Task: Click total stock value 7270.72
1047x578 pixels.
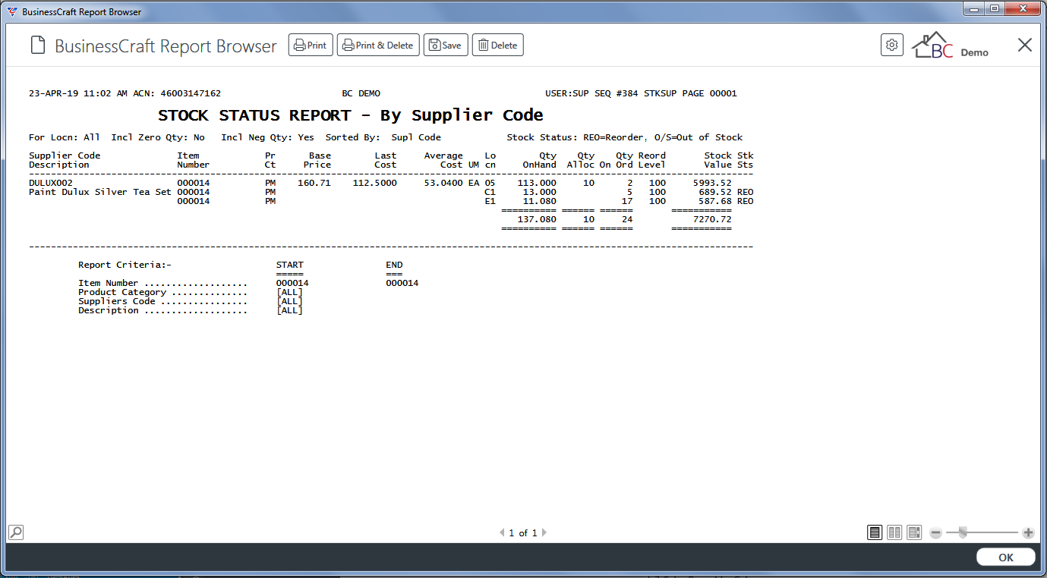Action: [x=712, y=220]
